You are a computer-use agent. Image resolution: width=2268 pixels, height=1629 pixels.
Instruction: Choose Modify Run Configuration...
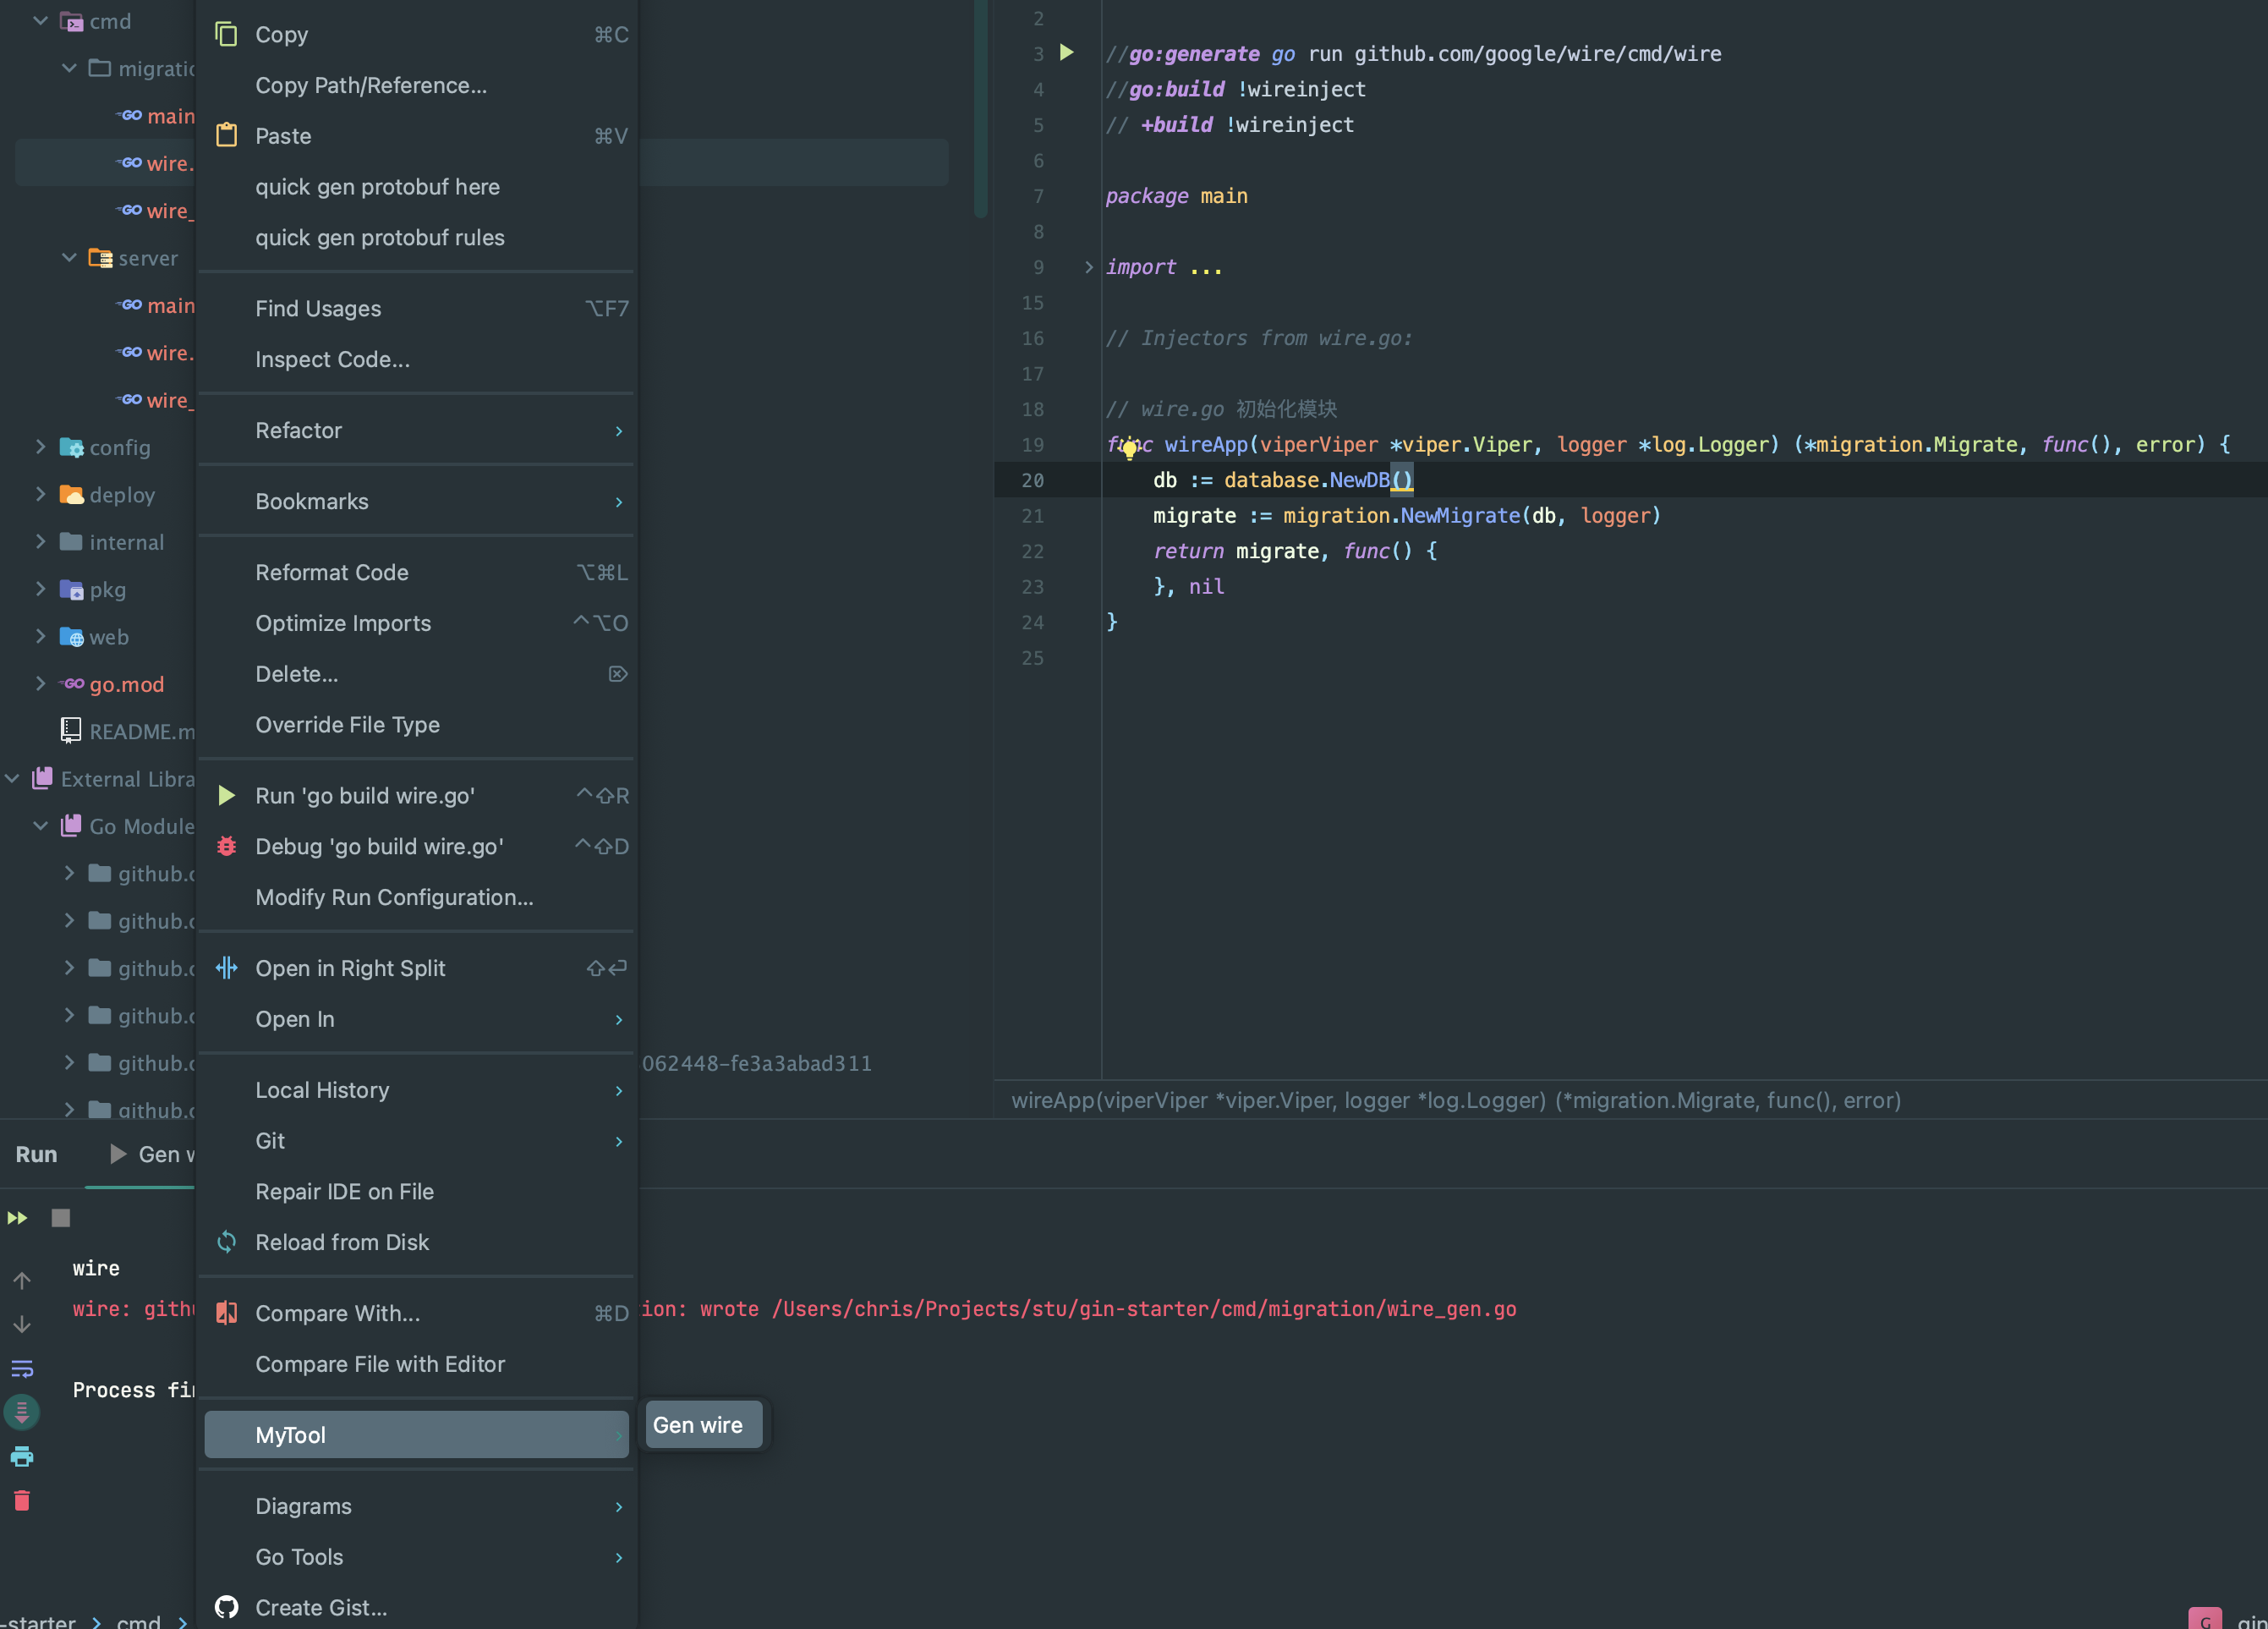417,897
